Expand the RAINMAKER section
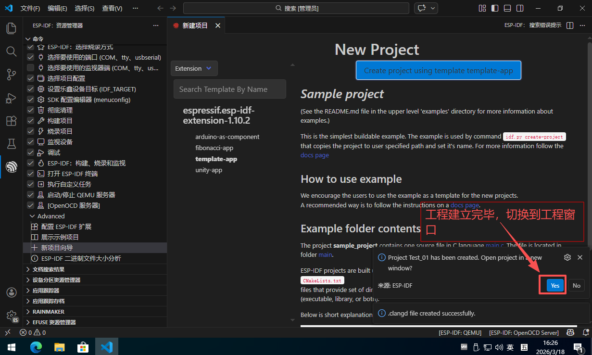Viewport: 592px width, 355px height. 95,312
